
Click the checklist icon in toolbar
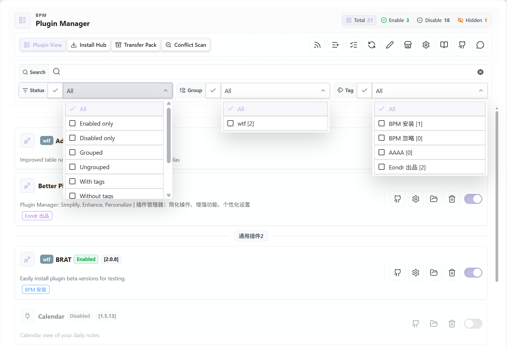[x=353, y=45]
